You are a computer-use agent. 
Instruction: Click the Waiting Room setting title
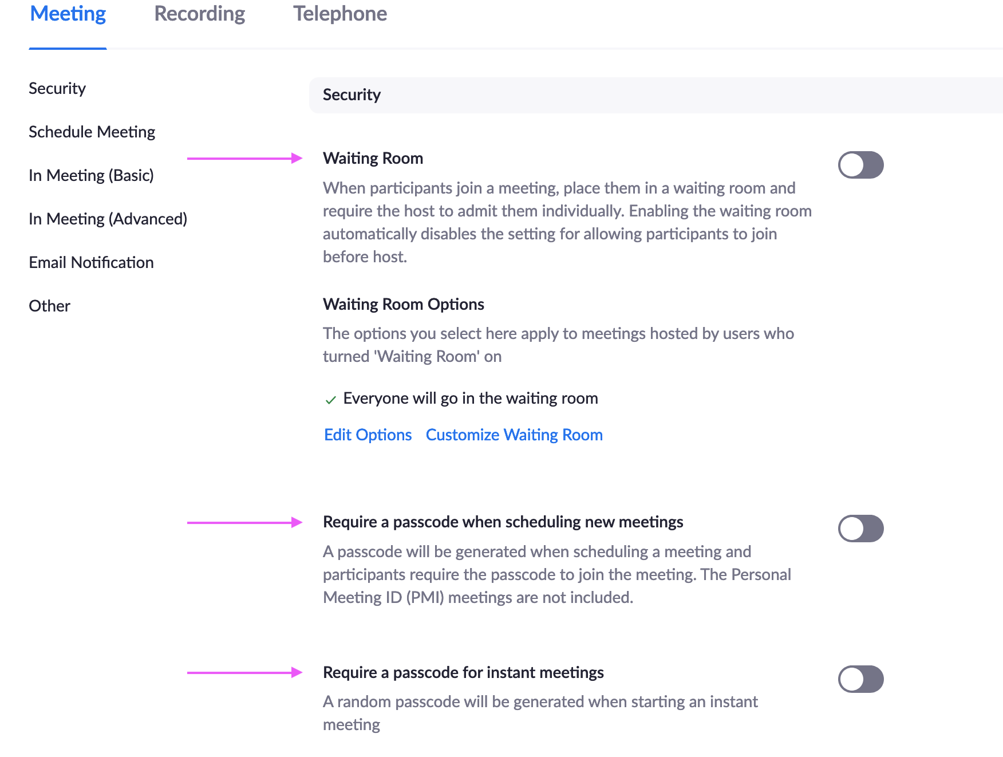[373, 158]
